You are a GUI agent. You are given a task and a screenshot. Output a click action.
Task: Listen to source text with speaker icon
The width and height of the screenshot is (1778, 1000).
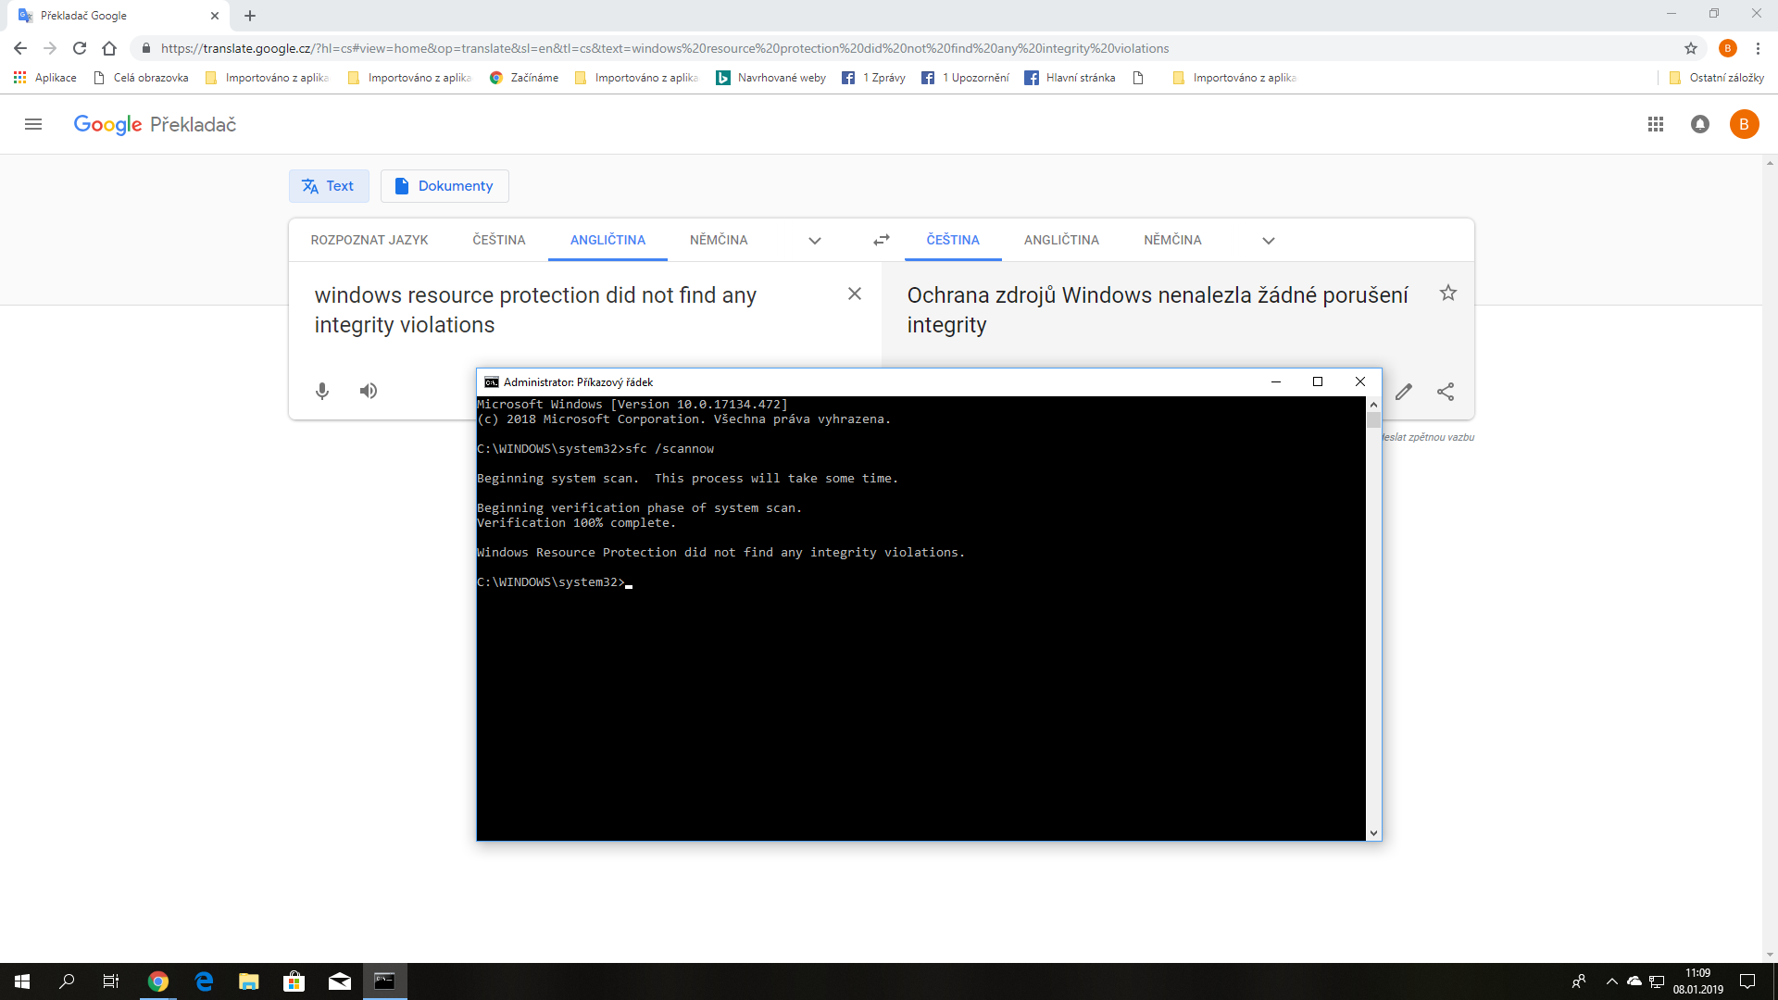pyautogui.click(x=369, y=391)
